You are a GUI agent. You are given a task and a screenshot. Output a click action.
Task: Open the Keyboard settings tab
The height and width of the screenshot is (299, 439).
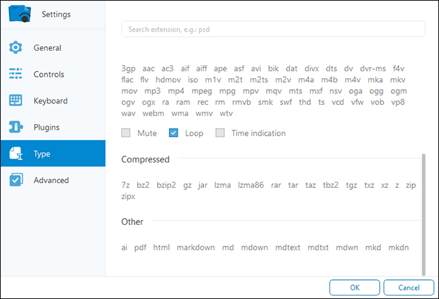[x=50, y=101]
